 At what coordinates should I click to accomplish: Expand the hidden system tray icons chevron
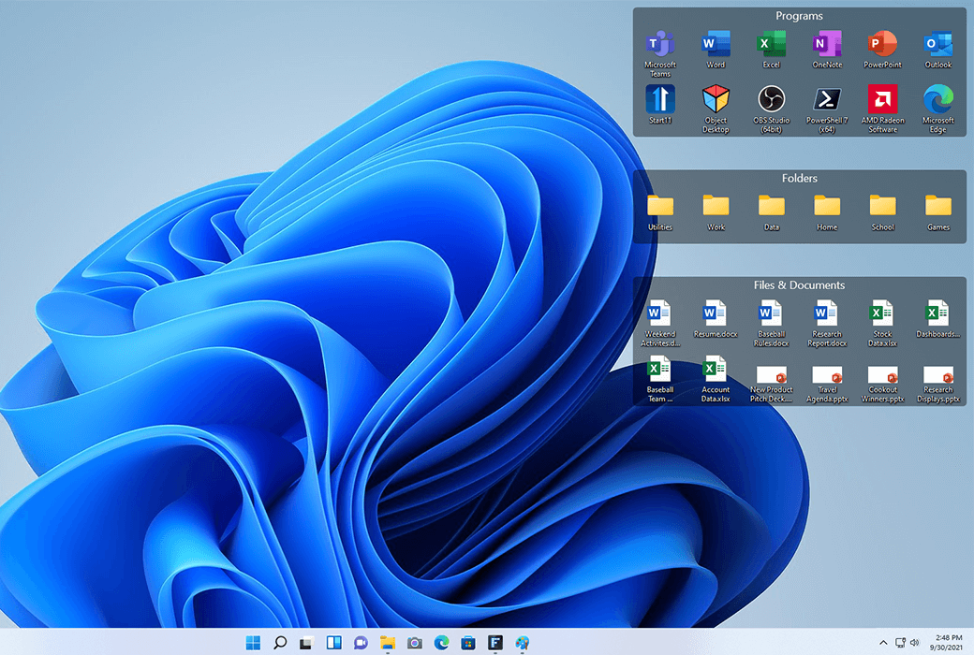882,643
